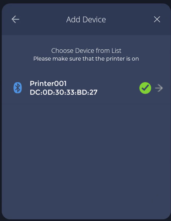Screen dimensions: 171x221
Task: Go back using the left arrow
Action: point(15,19)
